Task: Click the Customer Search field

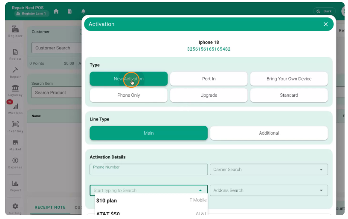Action: (57, 48)
